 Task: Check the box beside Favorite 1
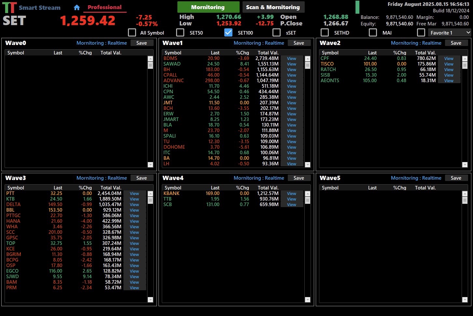421,33
